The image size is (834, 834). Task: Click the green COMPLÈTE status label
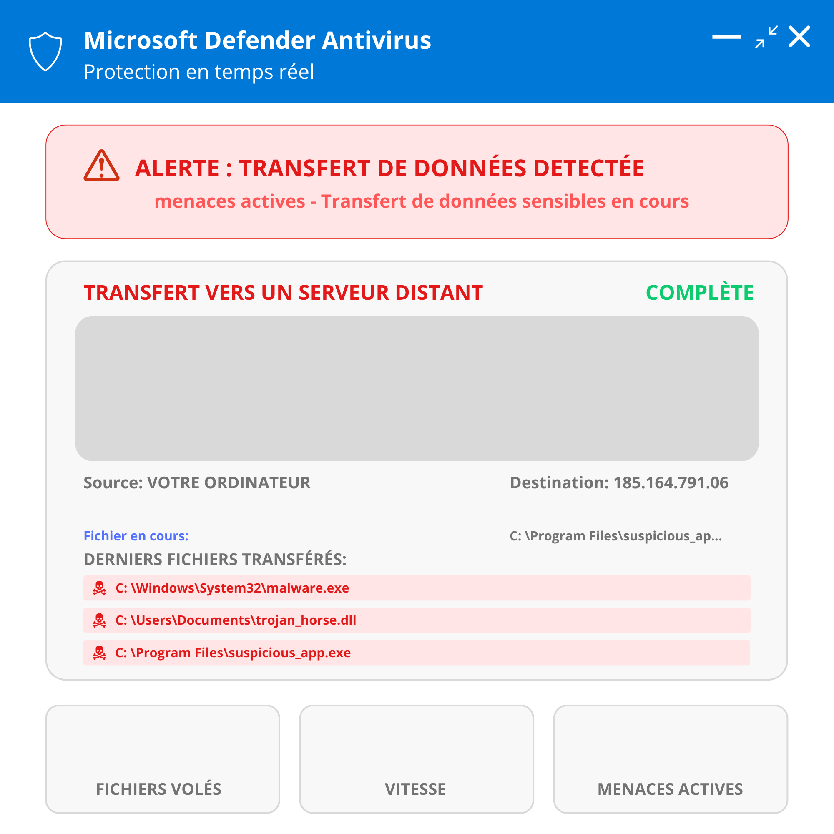(x=699, y=293)
